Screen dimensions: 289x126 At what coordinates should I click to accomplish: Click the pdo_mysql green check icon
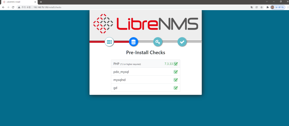point(176,72)
